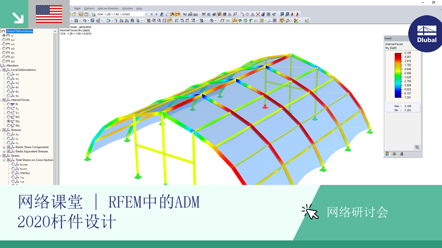Select Global Deformations tree item

pos(20,31)
